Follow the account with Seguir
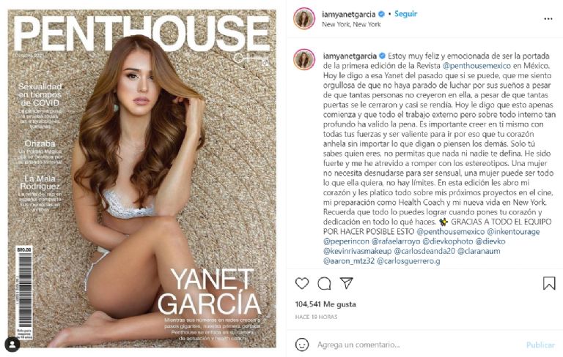This screenshot has height=357, width=563. tap(405, 14)
